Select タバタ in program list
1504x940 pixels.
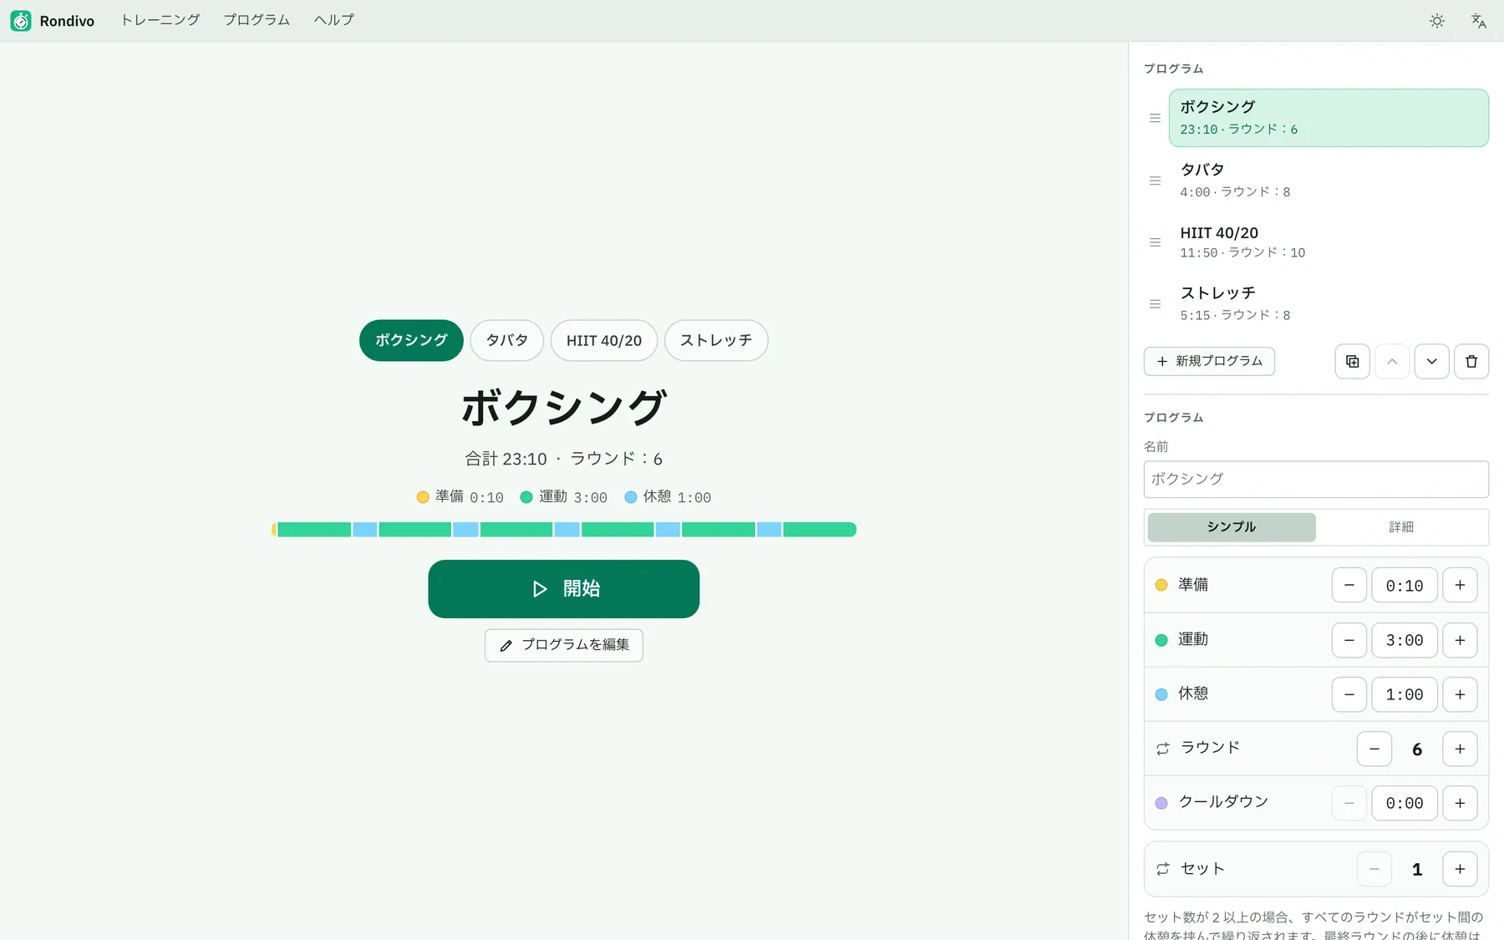1329,180
